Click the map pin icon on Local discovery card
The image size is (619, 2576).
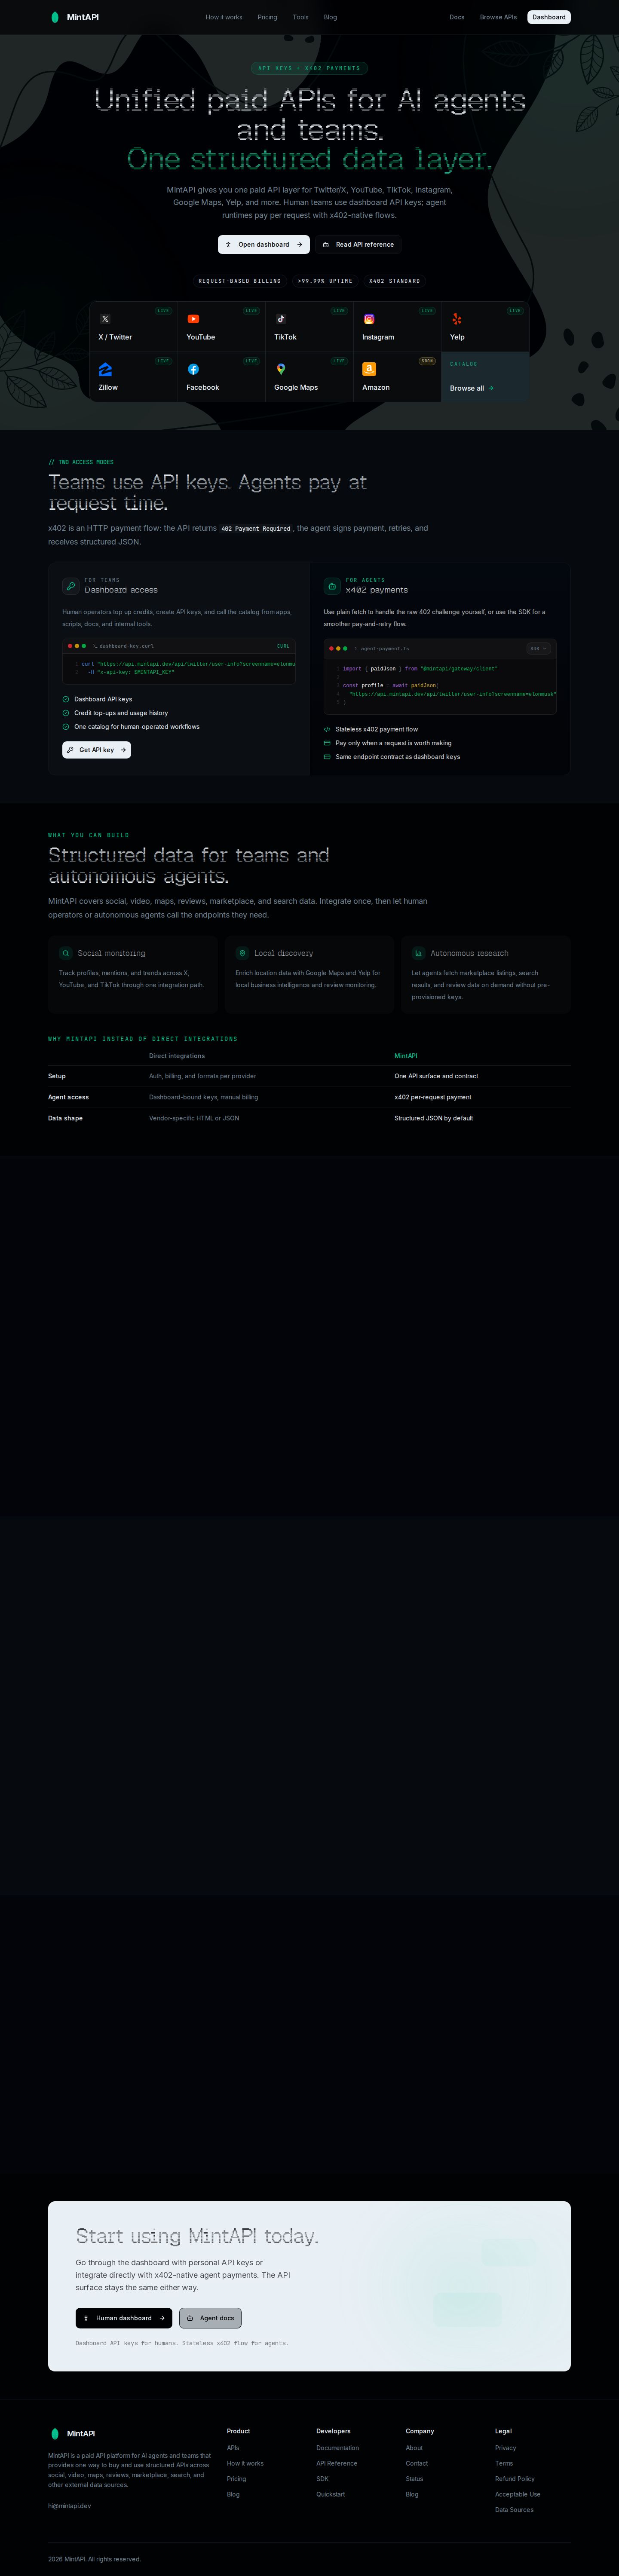242,953
